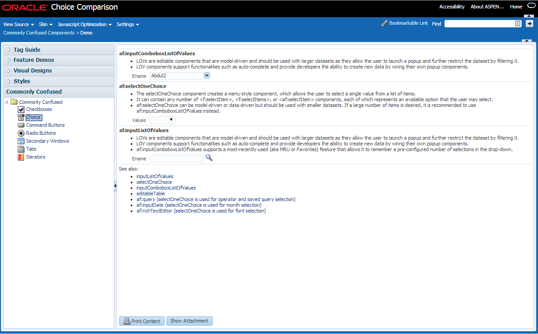Viewport: 538px width, 334px height.
Task: Click the Bookmarkable Link chain icon
Action: point(384,23)
